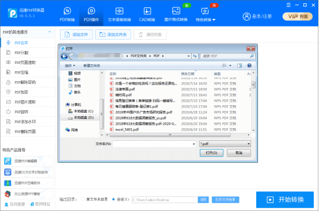
Task: Click the VIP 充值 button
Action: coord(298,17)
